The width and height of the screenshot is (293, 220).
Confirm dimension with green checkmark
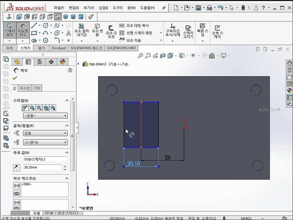point(15,78)
